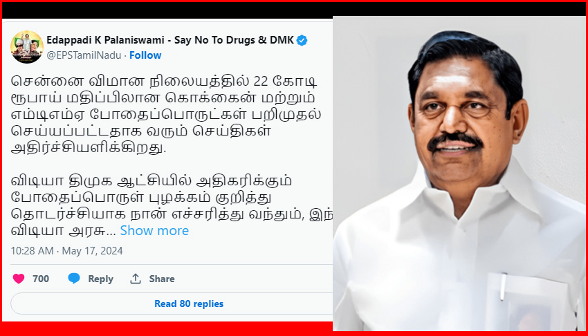Open Edappadi K Palaniswami display name
The image size is (588, 336).
pos(170,40)
